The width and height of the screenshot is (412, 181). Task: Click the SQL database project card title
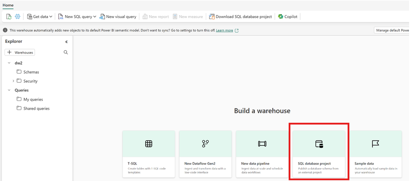pyautogui.click(x=314, y=163)
